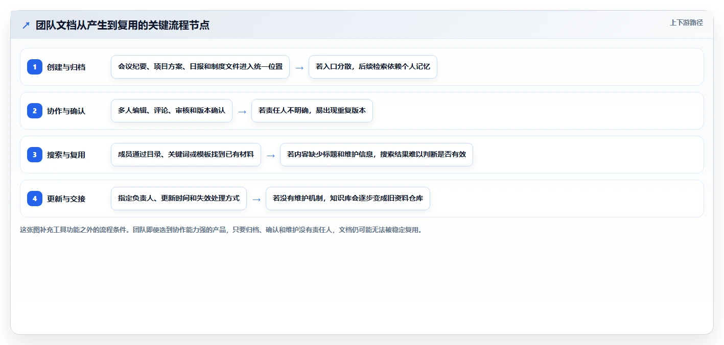Viewport: 724px width, 345px height.
Task: Click the box 若内容缺少标题和维护信息
Action: [377, 155]
